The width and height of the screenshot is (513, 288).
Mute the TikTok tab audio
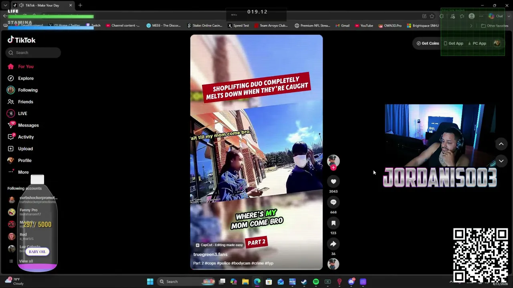[x=22, y=5]
